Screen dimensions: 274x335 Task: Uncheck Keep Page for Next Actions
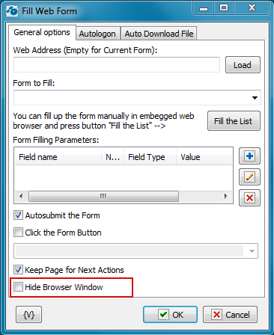click(x=18, y=270)
